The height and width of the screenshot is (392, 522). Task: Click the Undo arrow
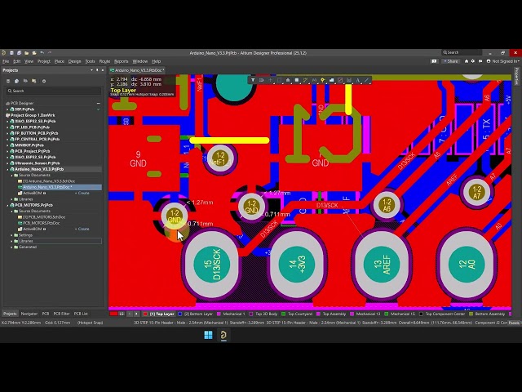42,52
